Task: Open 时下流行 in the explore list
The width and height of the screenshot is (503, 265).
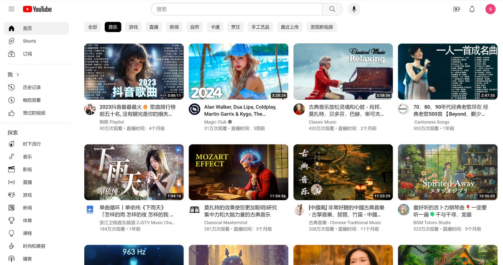Action: pos(32,144)
